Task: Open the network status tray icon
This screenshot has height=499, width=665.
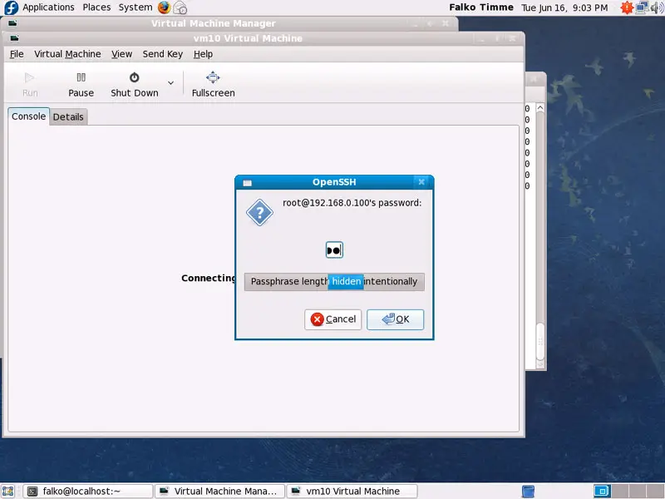Action: pyautogui.click(x=642, y=7)
